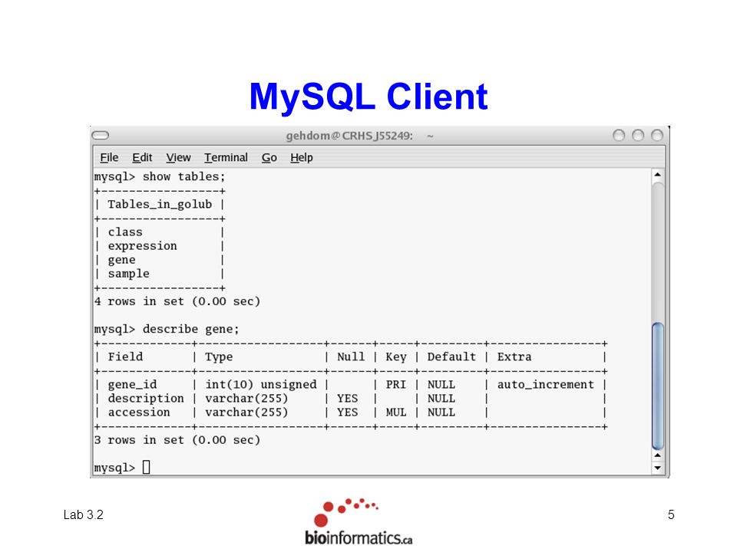Open the View menu
The height and width of the screenshot is (552, 737).
point(178,158)
